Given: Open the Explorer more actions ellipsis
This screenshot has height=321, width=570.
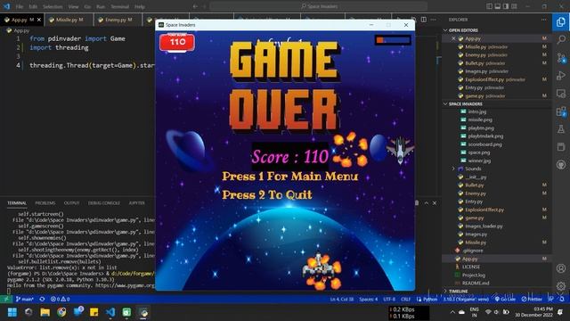Looking at the screenshot, I should pos(544,20).
